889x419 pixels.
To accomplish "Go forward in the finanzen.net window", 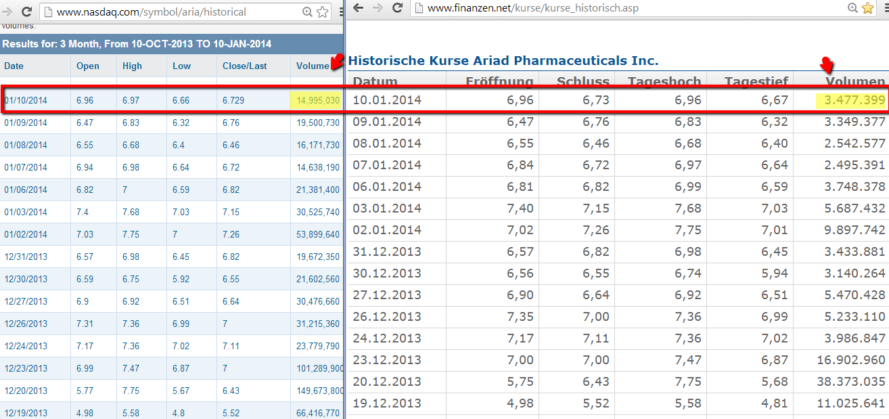I will click(378, 7).
